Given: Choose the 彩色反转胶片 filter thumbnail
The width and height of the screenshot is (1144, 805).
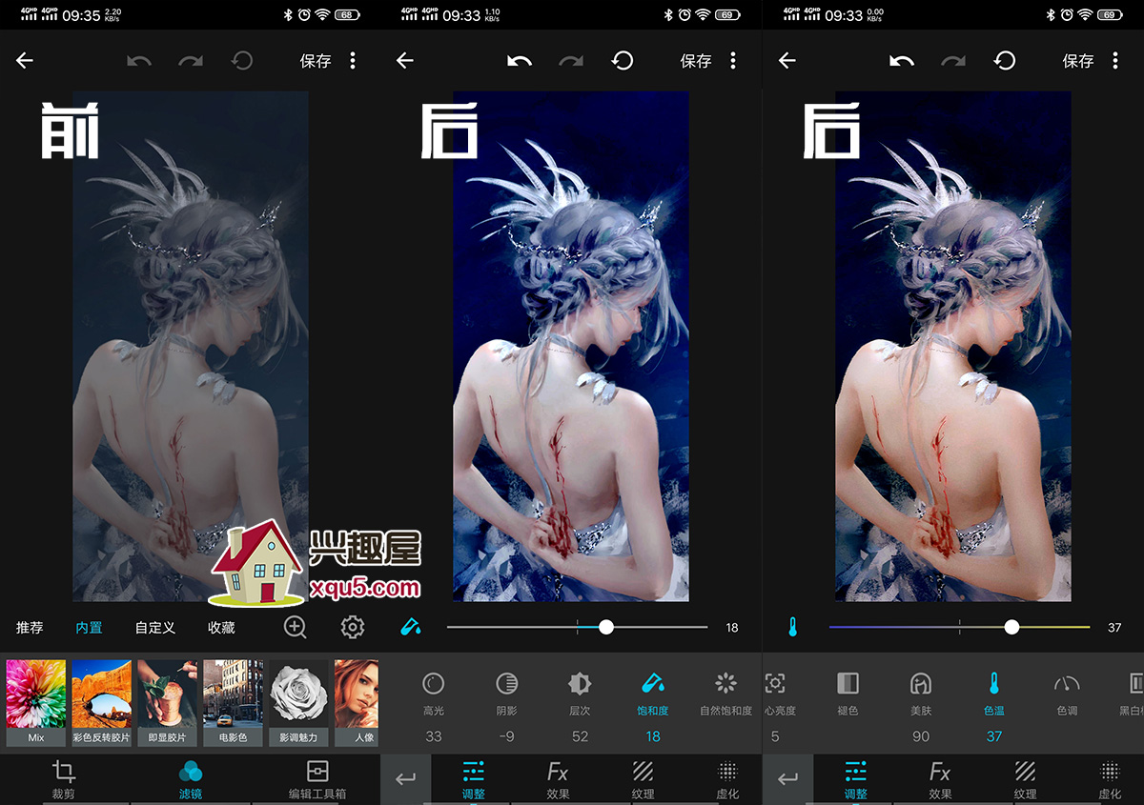Looking at the screenshot, I should tap(102, 703).
